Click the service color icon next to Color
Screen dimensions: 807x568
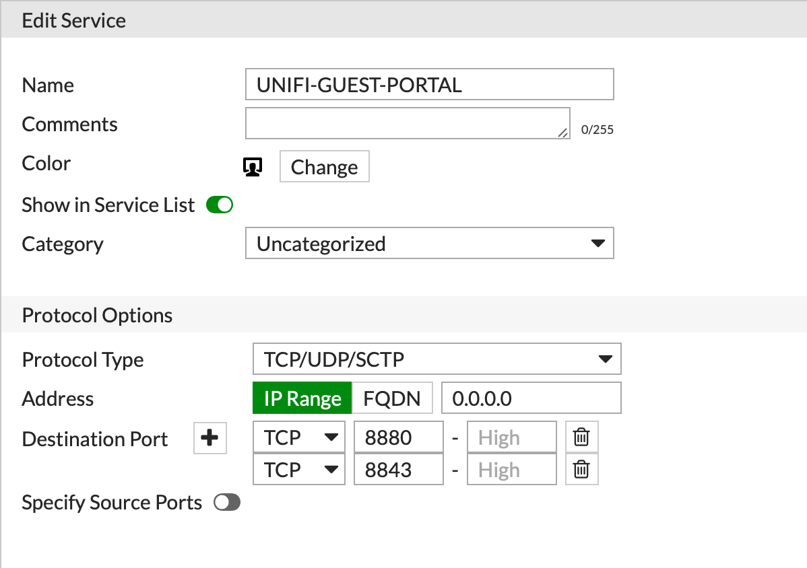[253, 167]
